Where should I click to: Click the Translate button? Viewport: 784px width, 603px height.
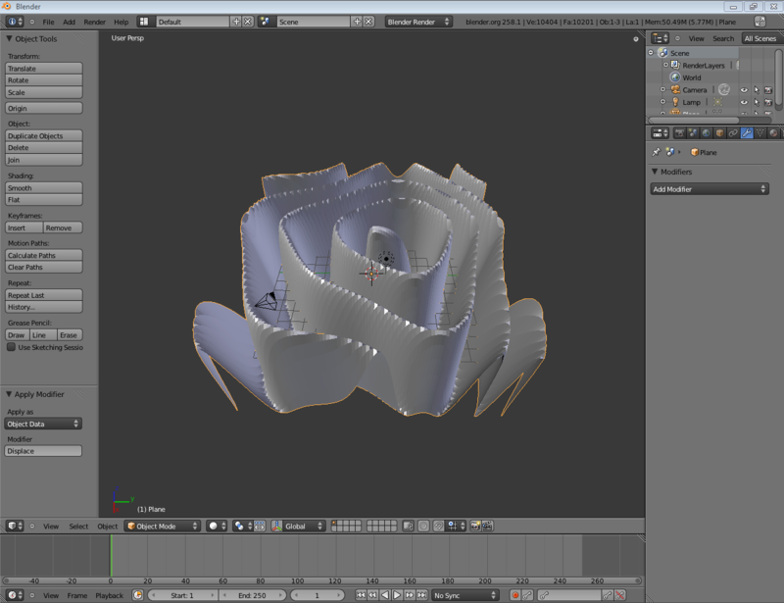(43, 68)
